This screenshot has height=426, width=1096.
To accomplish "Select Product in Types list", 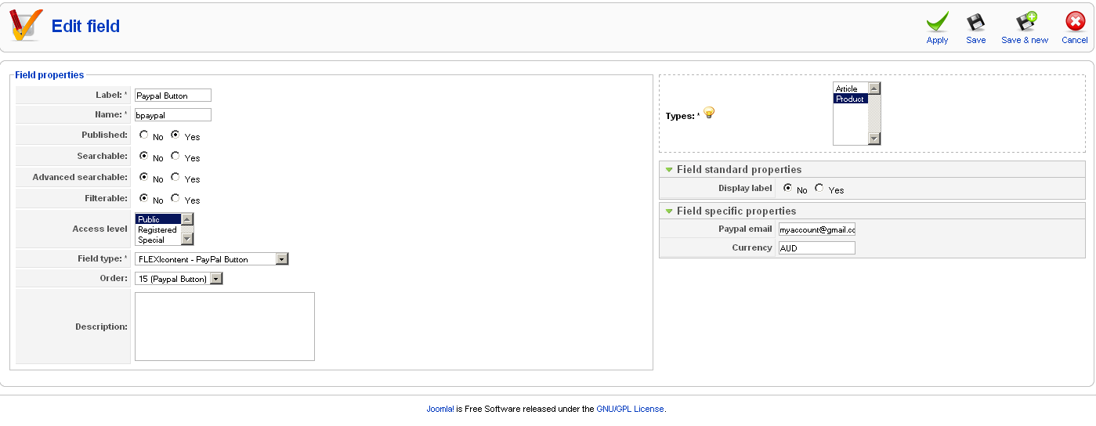I will pyautogui.click(x=851, y=99).
